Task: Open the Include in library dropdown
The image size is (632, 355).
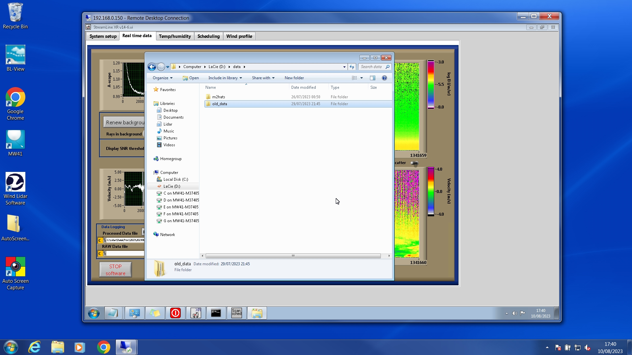Action: click(x=225, y=78)
